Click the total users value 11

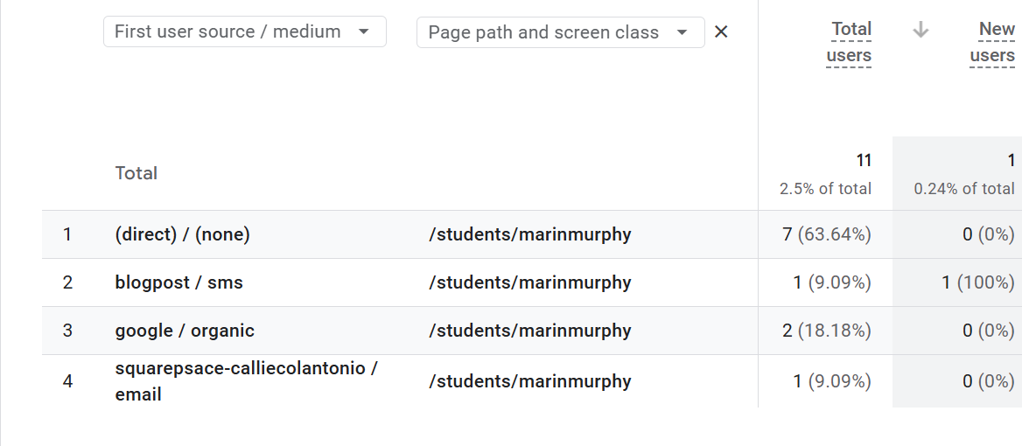pos(864,160)
